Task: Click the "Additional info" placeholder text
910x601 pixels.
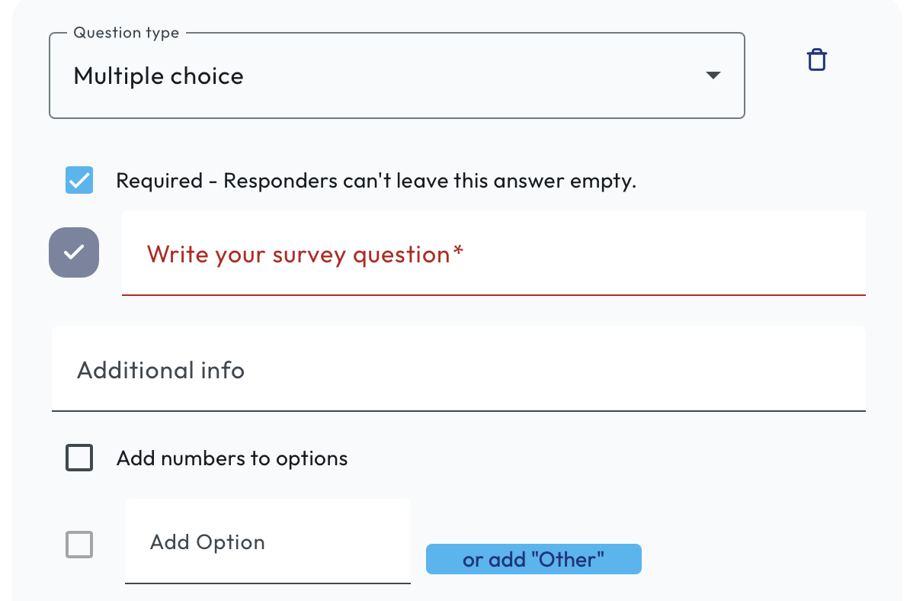Action: click(x=161, y=371)
